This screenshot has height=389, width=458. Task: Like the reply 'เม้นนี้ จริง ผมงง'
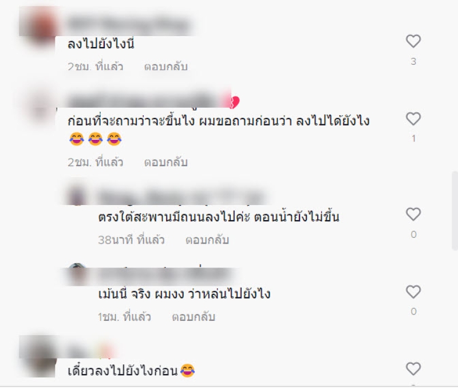(413, 292)
